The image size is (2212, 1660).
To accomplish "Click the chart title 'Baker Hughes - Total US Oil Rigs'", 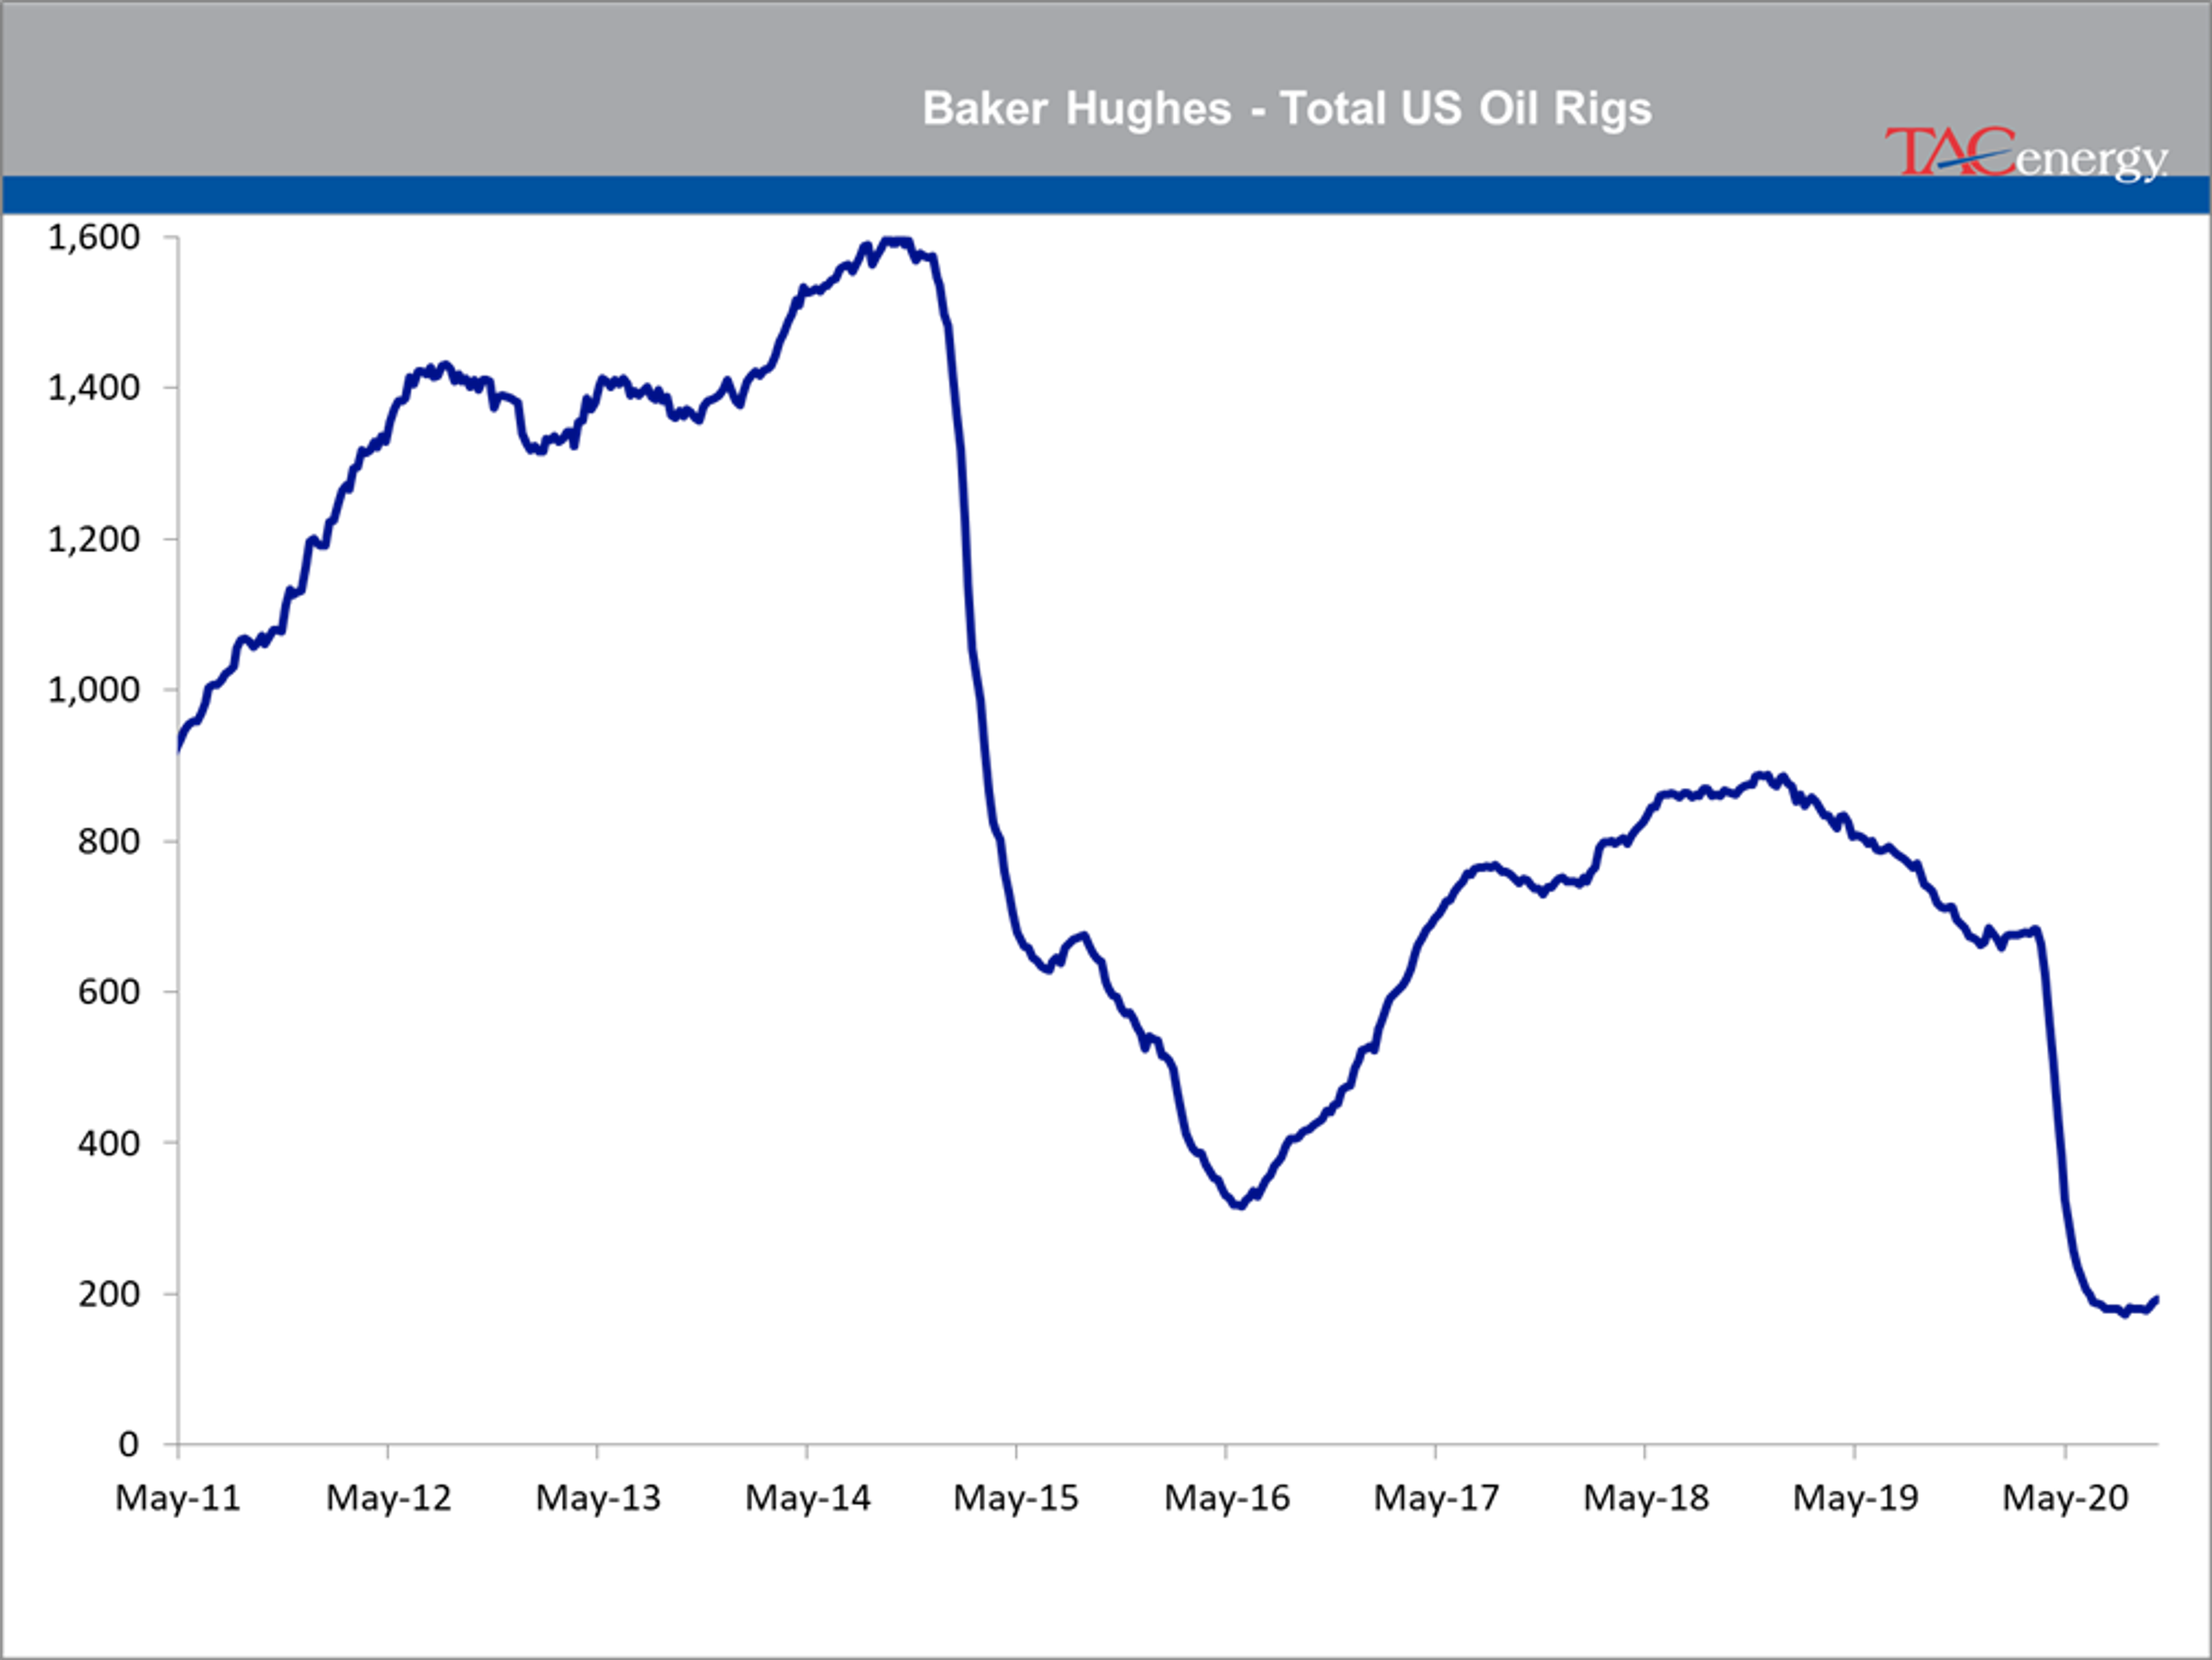I will click(1286, 109).
